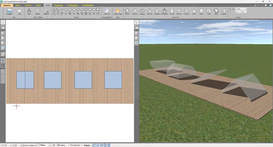Click Origem in the status bar

coord(87,145)
